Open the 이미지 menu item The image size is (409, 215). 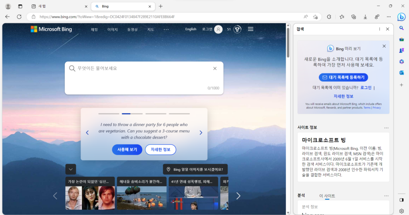[x=112, y=30]
